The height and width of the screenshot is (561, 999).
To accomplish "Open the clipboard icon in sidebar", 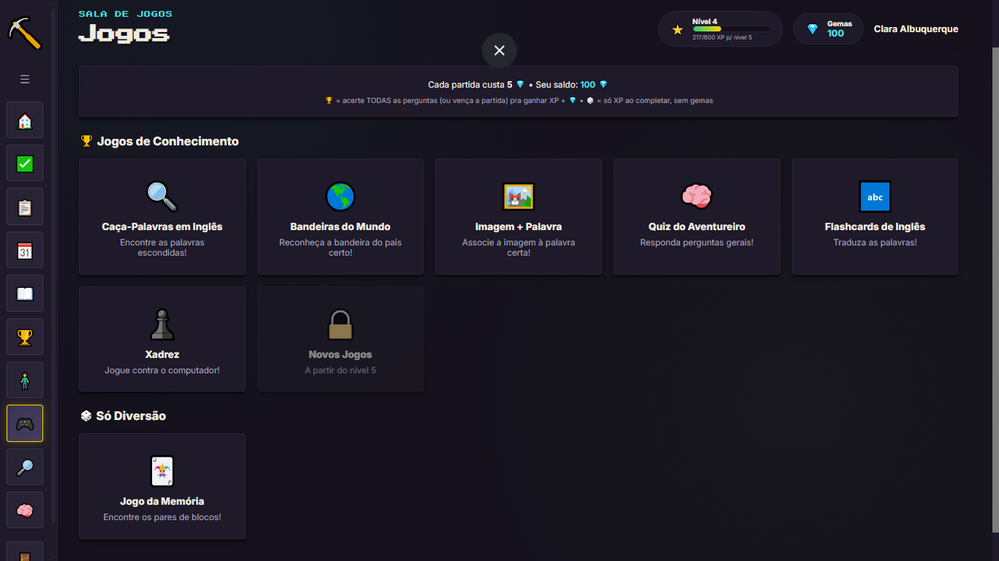I will click(25, 207).
